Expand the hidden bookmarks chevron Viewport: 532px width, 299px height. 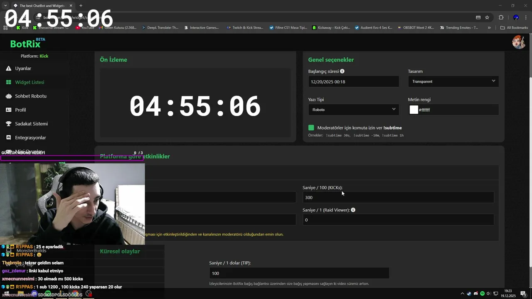(x=489, y=28)
